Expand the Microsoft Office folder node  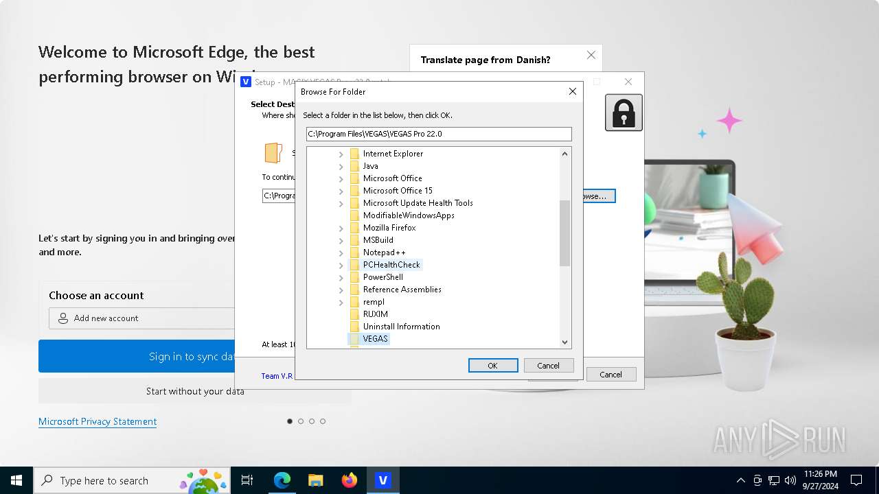[341, 178]
